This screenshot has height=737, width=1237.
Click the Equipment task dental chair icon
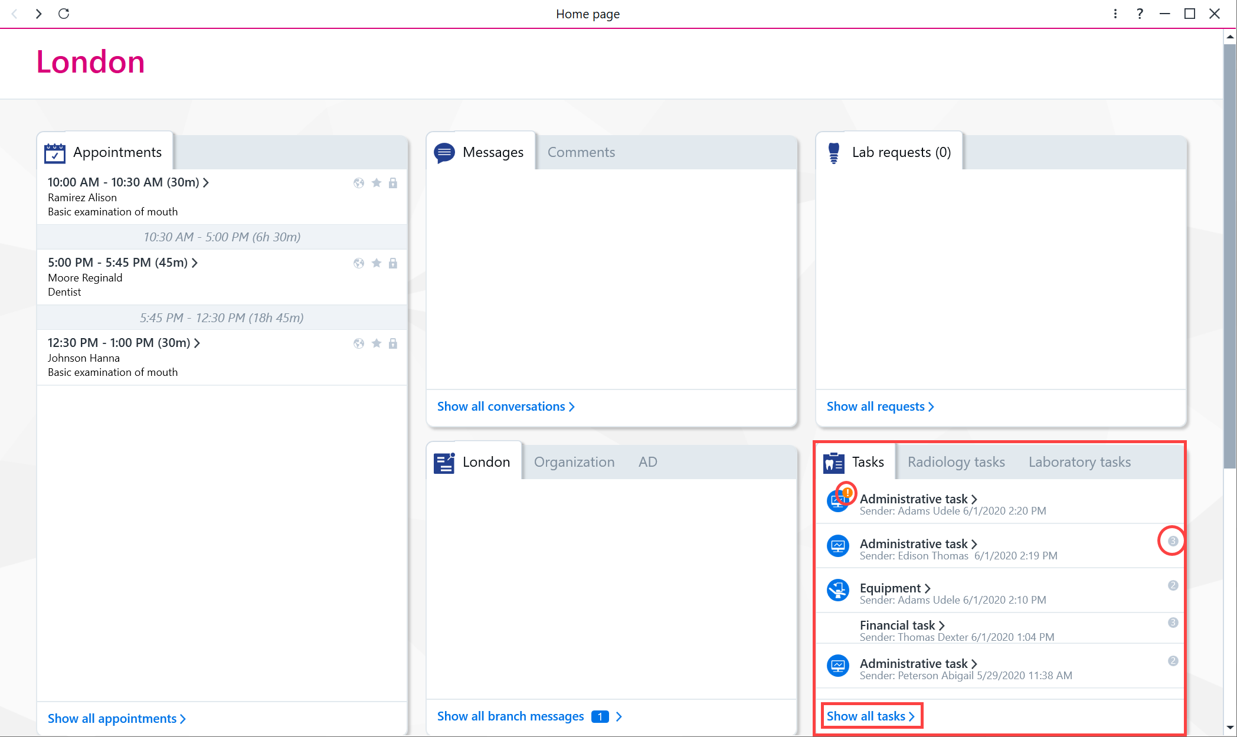[837, 589]
